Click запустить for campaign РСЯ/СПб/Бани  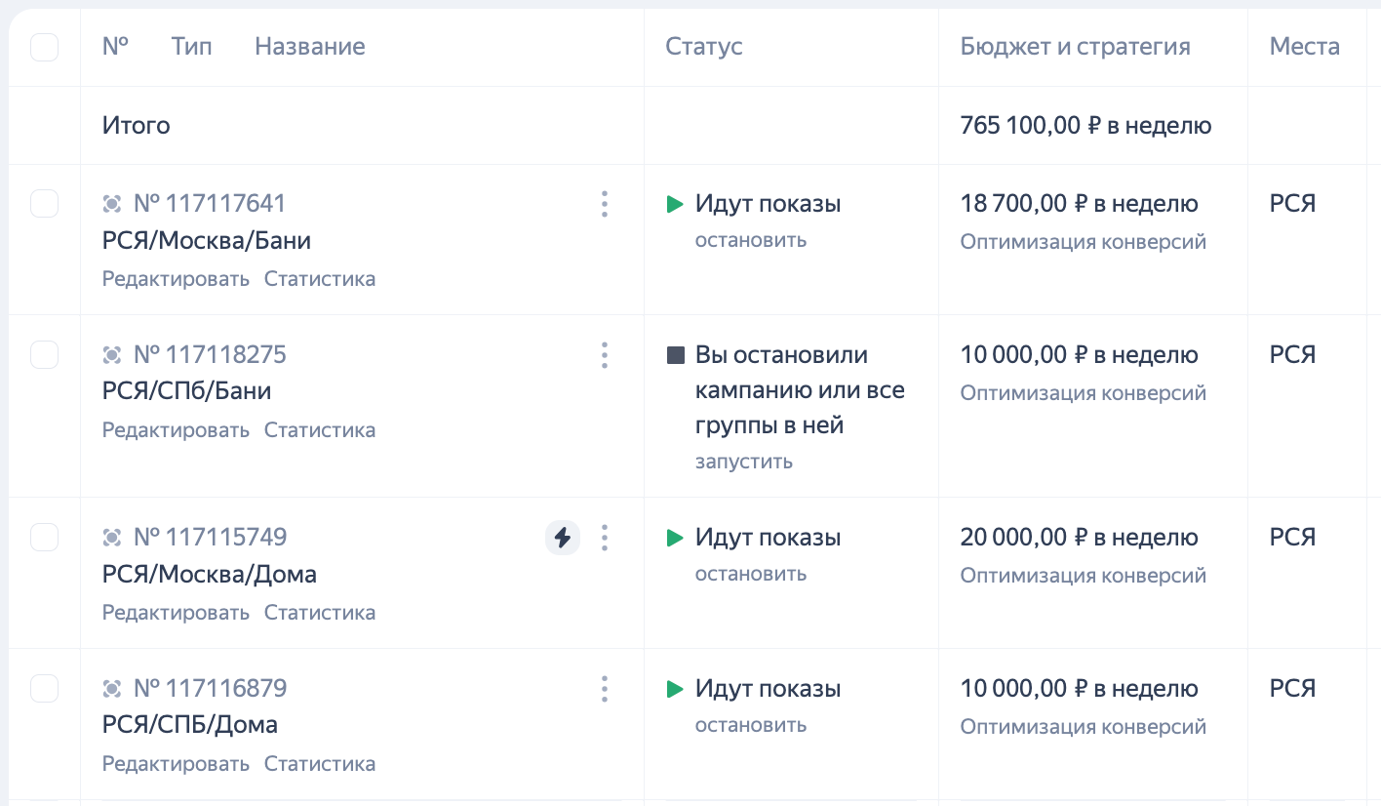coord(744,462)
